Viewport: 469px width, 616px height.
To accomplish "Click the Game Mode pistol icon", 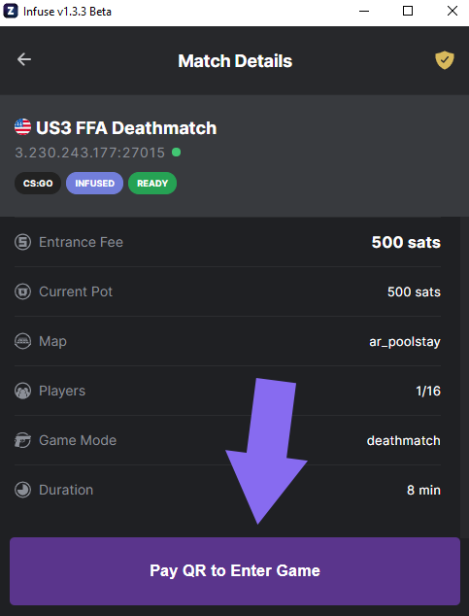I will (22, 440).
